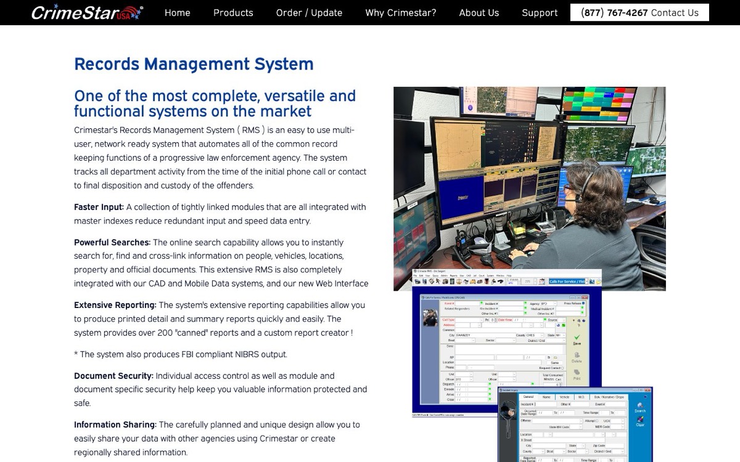The width and height of the screenshot is (740, 462).
Task: Select Vehicle tab in Incident Inquiry screenshot
Action: 564,397
